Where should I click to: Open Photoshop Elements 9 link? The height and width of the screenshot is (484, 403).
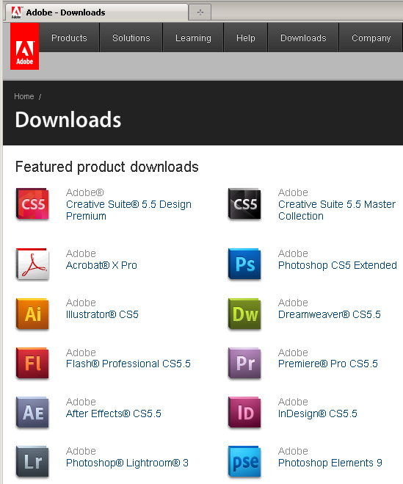[x=330, y=463]
